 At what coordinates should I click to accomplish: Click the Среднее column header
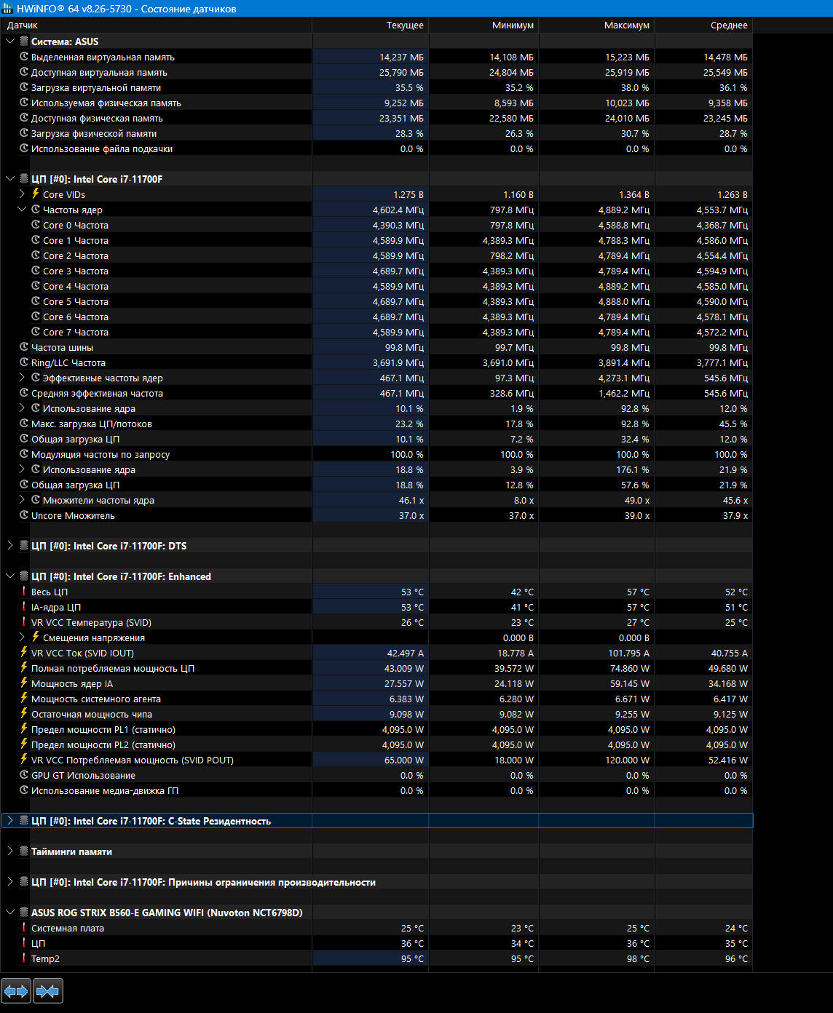point(703,25)
